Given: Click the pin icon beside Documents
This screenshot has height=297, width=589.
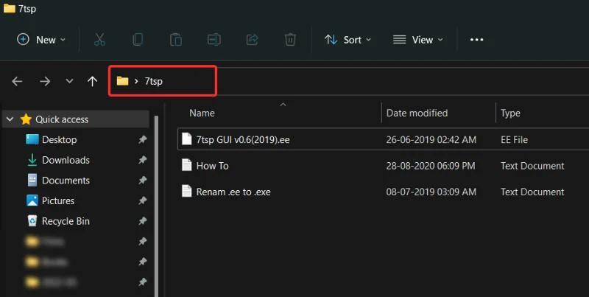Looking at the screenshot, I should tap(142, 181).
